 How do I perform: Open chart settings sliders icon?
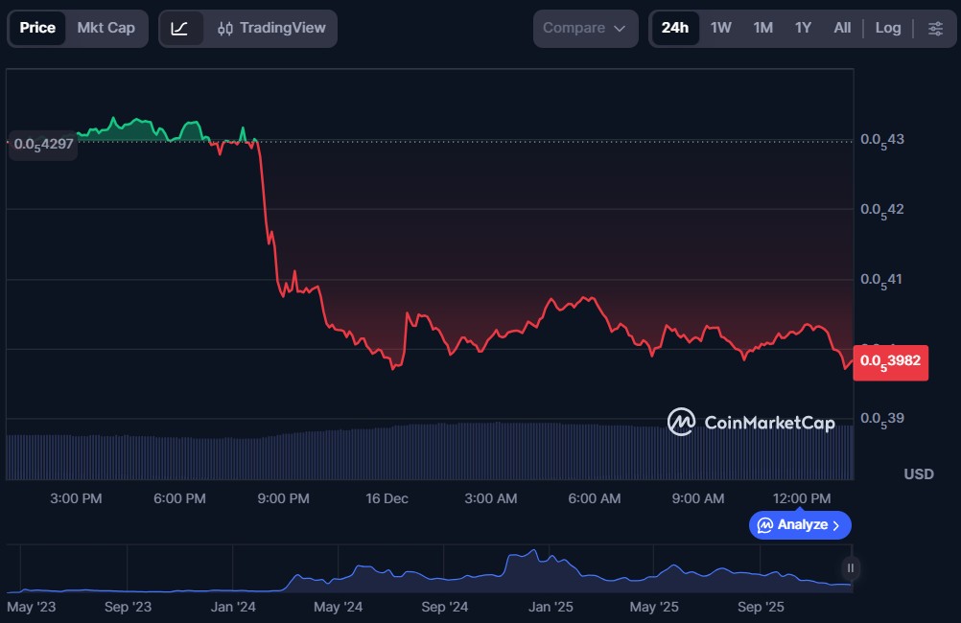(935, 28)
